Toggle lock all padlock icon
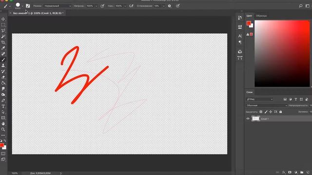Viewport: 312px width, 175px height. 281,112
